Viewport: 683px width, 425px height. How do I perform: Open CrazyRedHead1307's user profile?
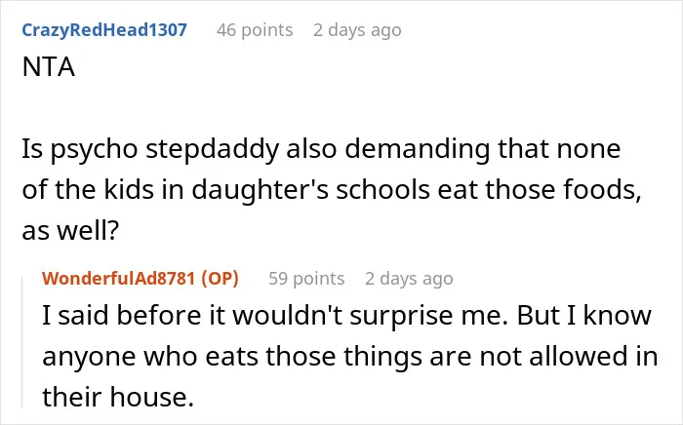104,30
